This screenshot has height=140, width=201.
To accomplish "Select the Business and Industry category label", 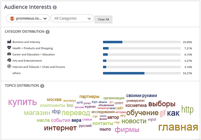I will click(26, 42).
